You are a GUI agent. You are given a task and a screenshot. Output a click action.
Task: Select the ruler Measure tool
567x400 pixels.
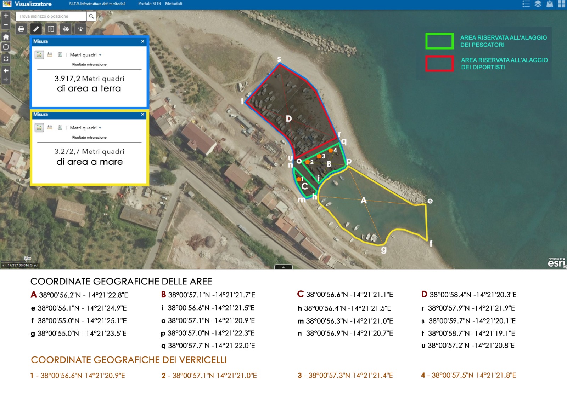36,29
